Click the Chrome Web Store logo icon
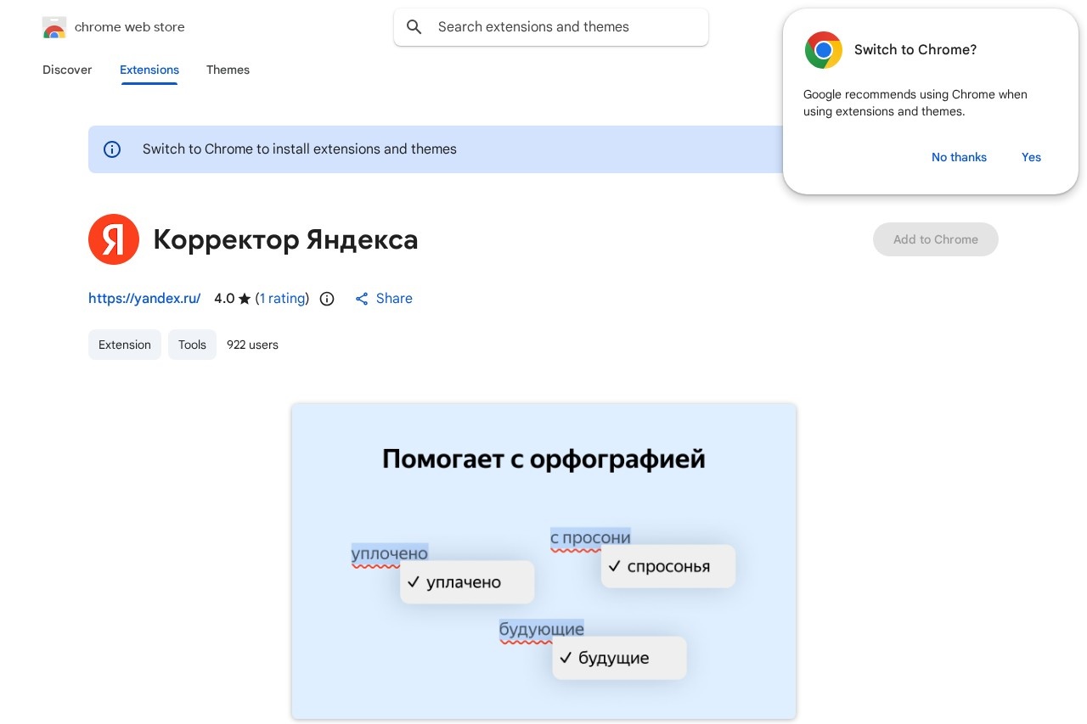The height and width of the screenshot is (724, 1087). pyautogui.click(x=54, y=27)
